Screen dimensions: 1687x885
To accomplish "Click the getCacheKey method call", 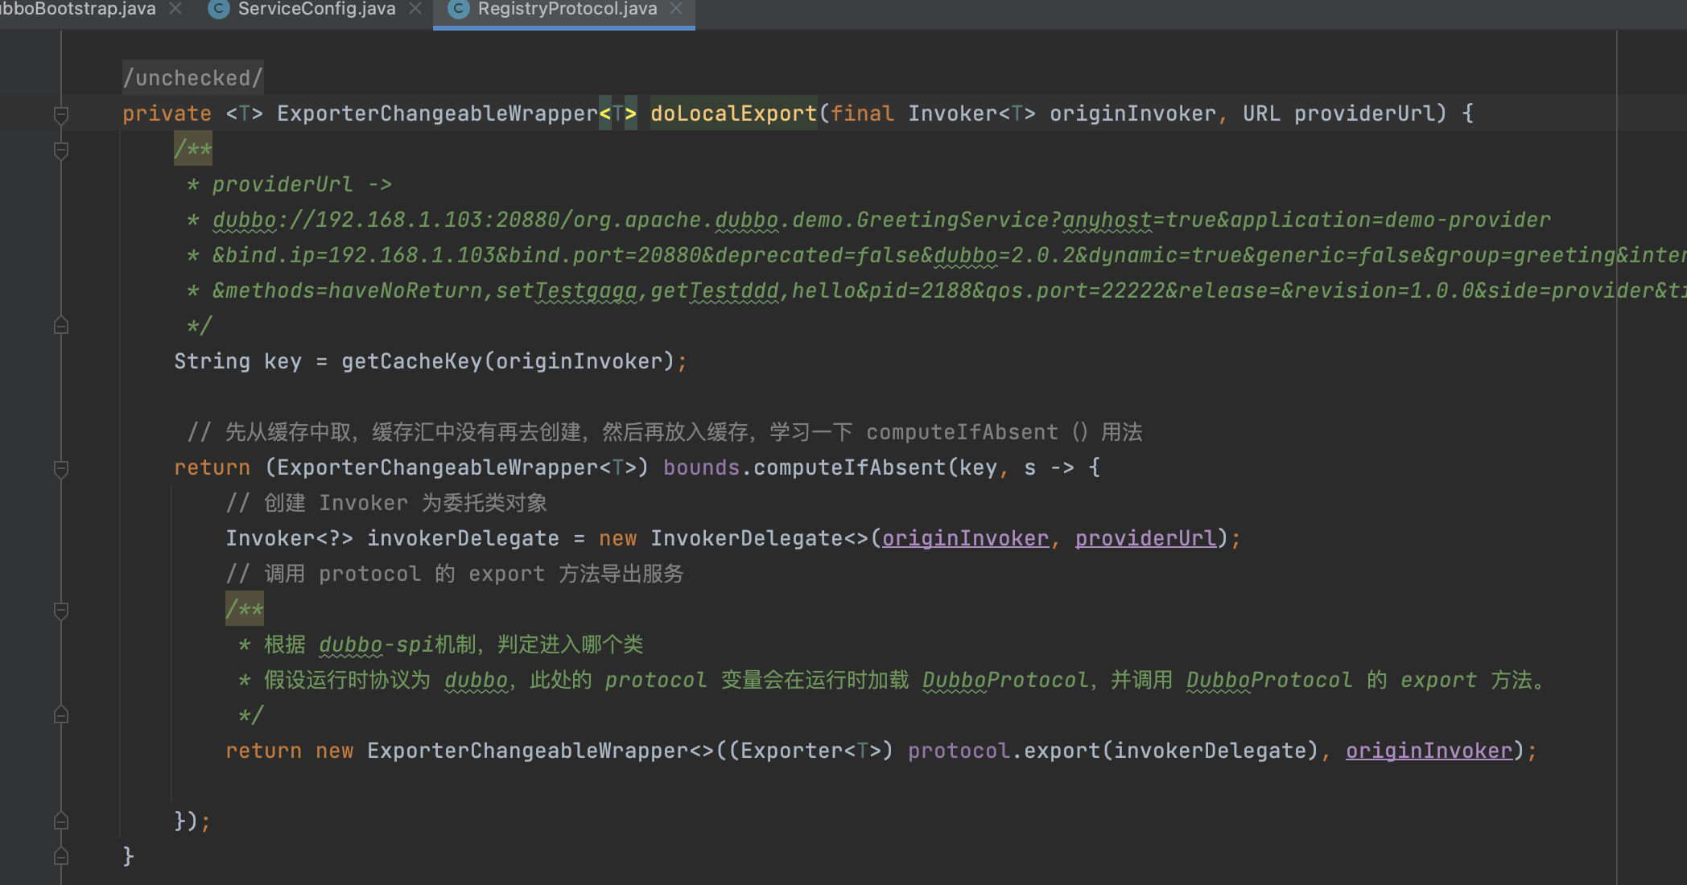I will point(411,361).
